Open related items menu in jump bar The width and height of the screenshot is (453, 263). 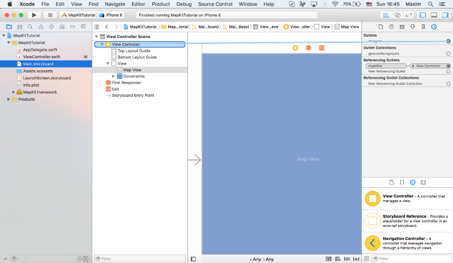click(x=97, y=27)
